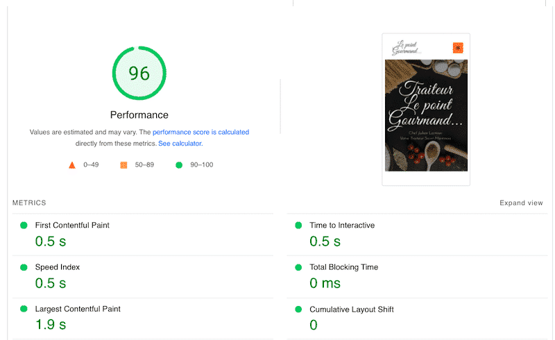
Task: Open the "performance score is calculated" link
Action: point(200,132)
